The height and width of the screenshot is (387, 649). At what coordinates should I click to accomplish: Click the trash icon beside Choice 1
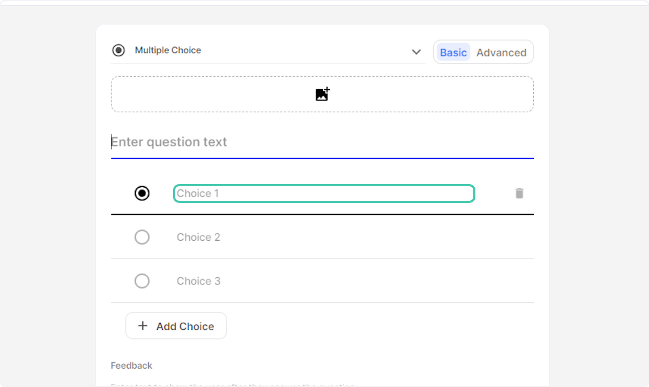pyautogui.click(x=519, y=193)
